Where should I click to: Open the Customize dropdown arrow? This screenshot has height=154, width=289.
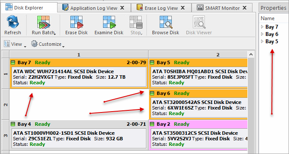point(63,47)
